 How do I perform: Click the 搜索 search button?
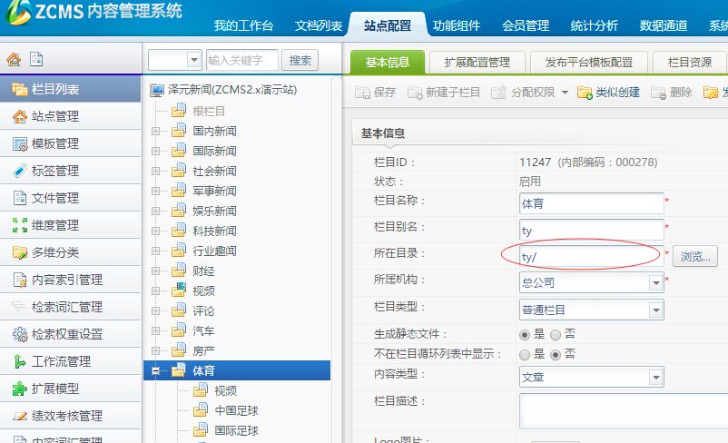coord(300,60)
